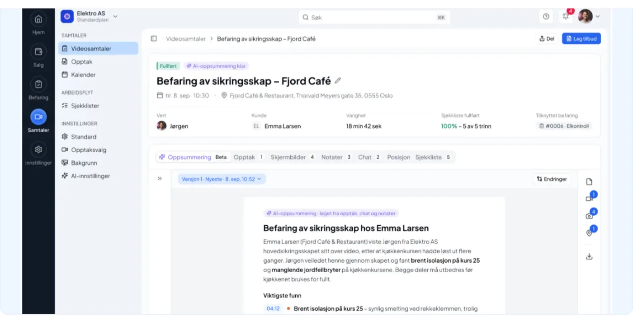Switch to the Posisjon tab

click(x=398, y=157)
